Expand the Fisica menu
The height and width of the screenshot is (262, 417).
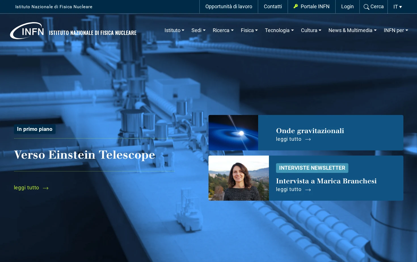(249, 30)
